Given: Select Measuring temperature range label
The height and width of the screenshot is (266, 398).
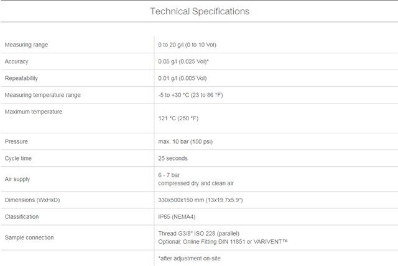Looking at the screenshot, I should [43, 95].
